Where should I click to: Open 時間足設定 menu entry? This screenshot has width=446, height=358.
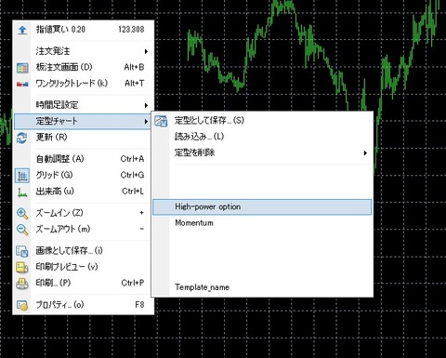click(x=83, y=105)
